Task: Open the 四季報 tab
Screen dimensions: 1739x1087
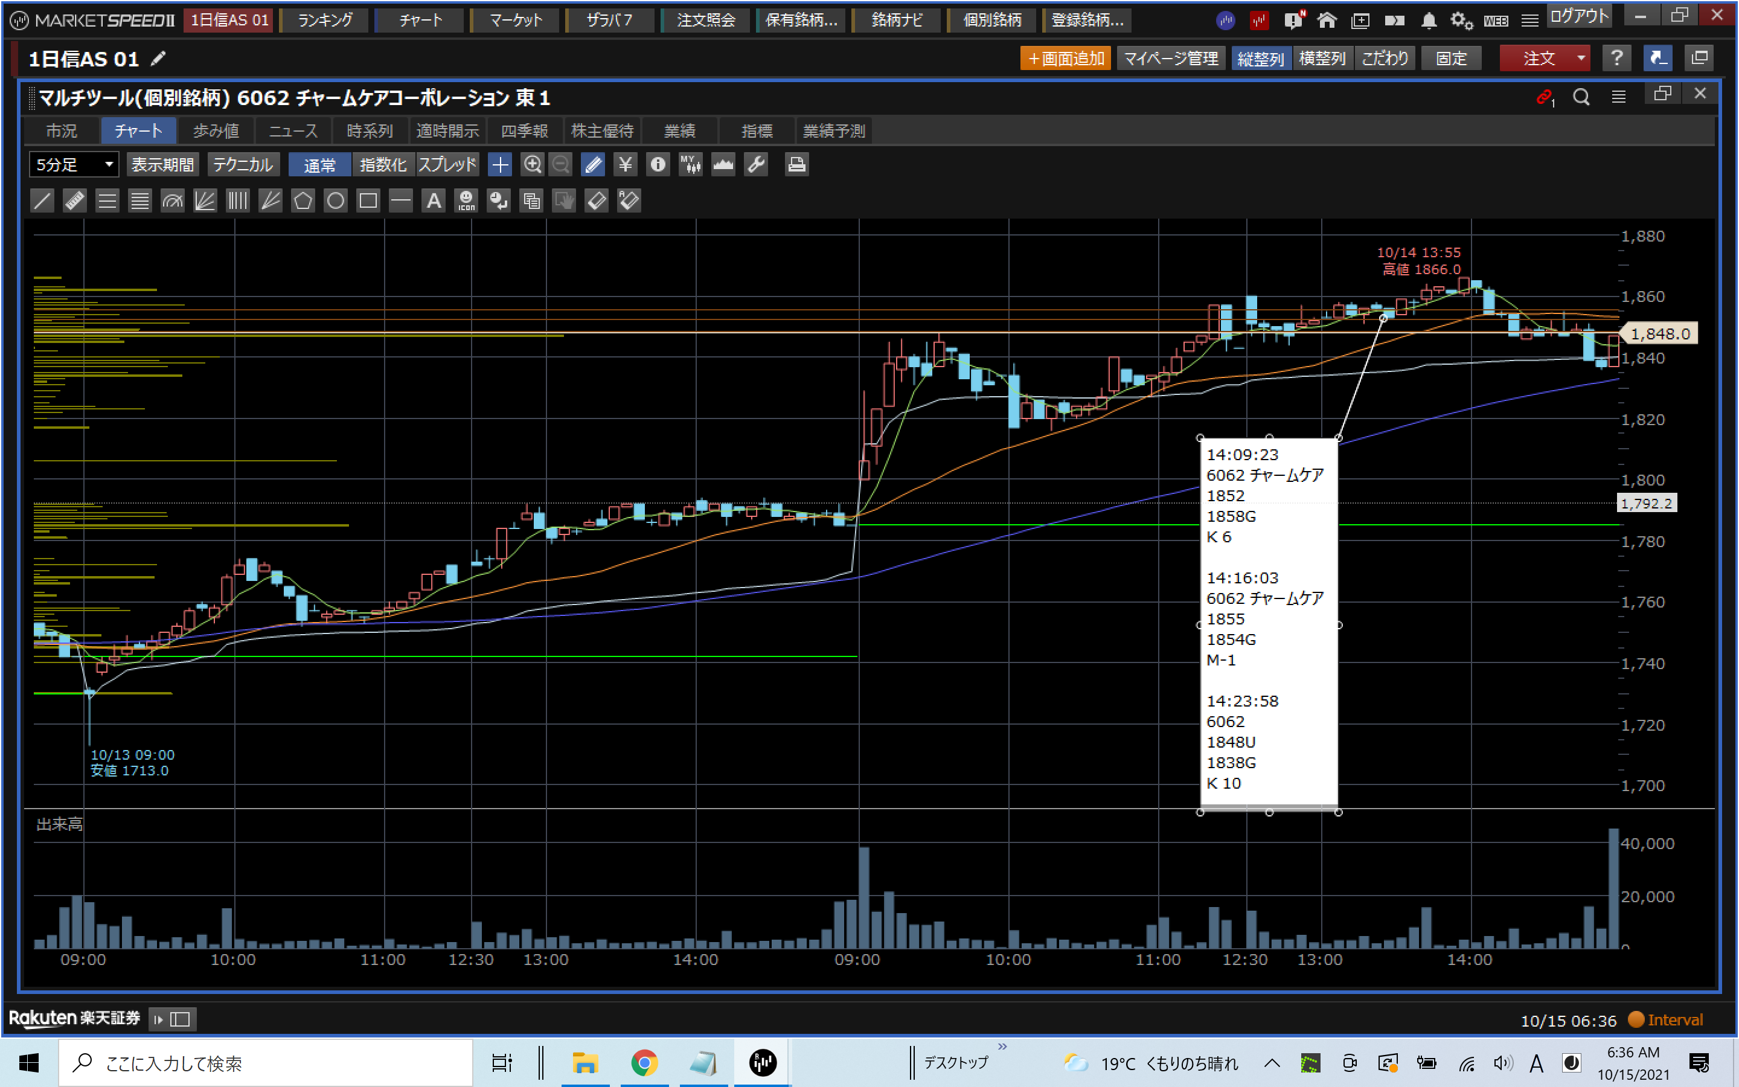Action: (525, 131)
